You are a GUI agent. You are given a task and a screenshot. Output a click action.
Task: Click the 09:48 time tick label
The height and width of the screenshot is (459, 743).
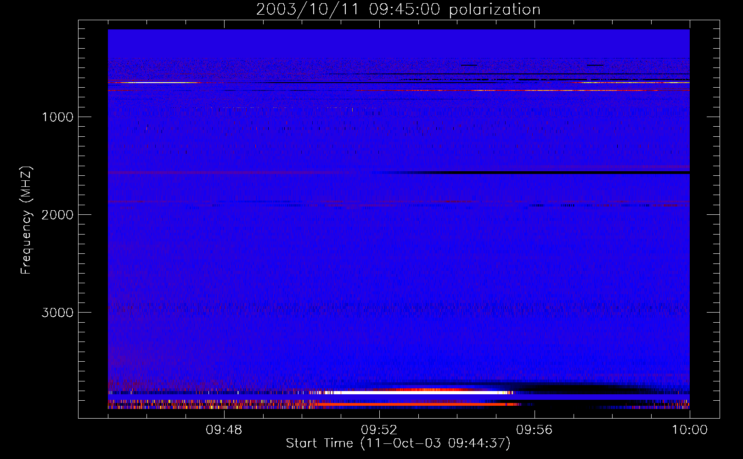pos(224,430)
